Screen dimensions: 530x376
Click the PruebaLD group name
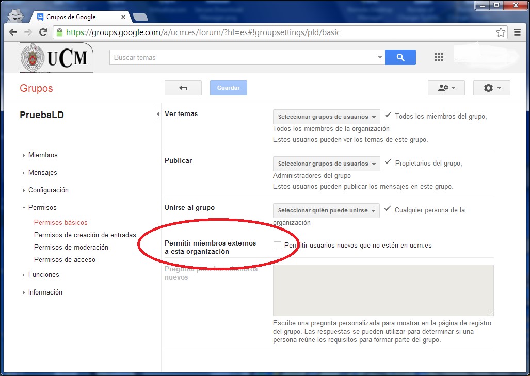[42, 115]
